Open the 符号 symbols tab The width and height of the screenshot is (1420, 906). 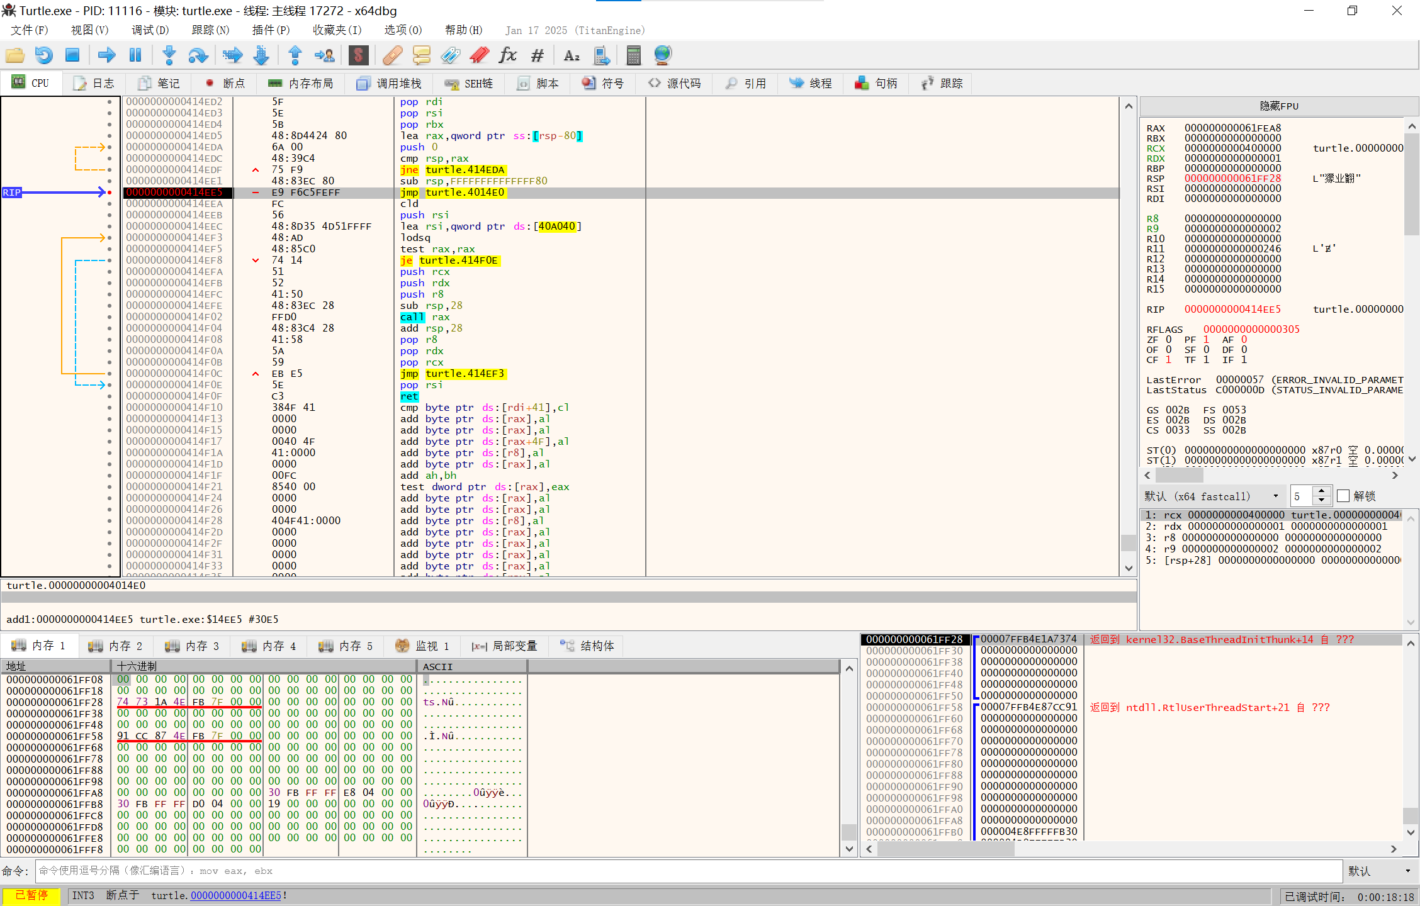[x=603, y=83]
